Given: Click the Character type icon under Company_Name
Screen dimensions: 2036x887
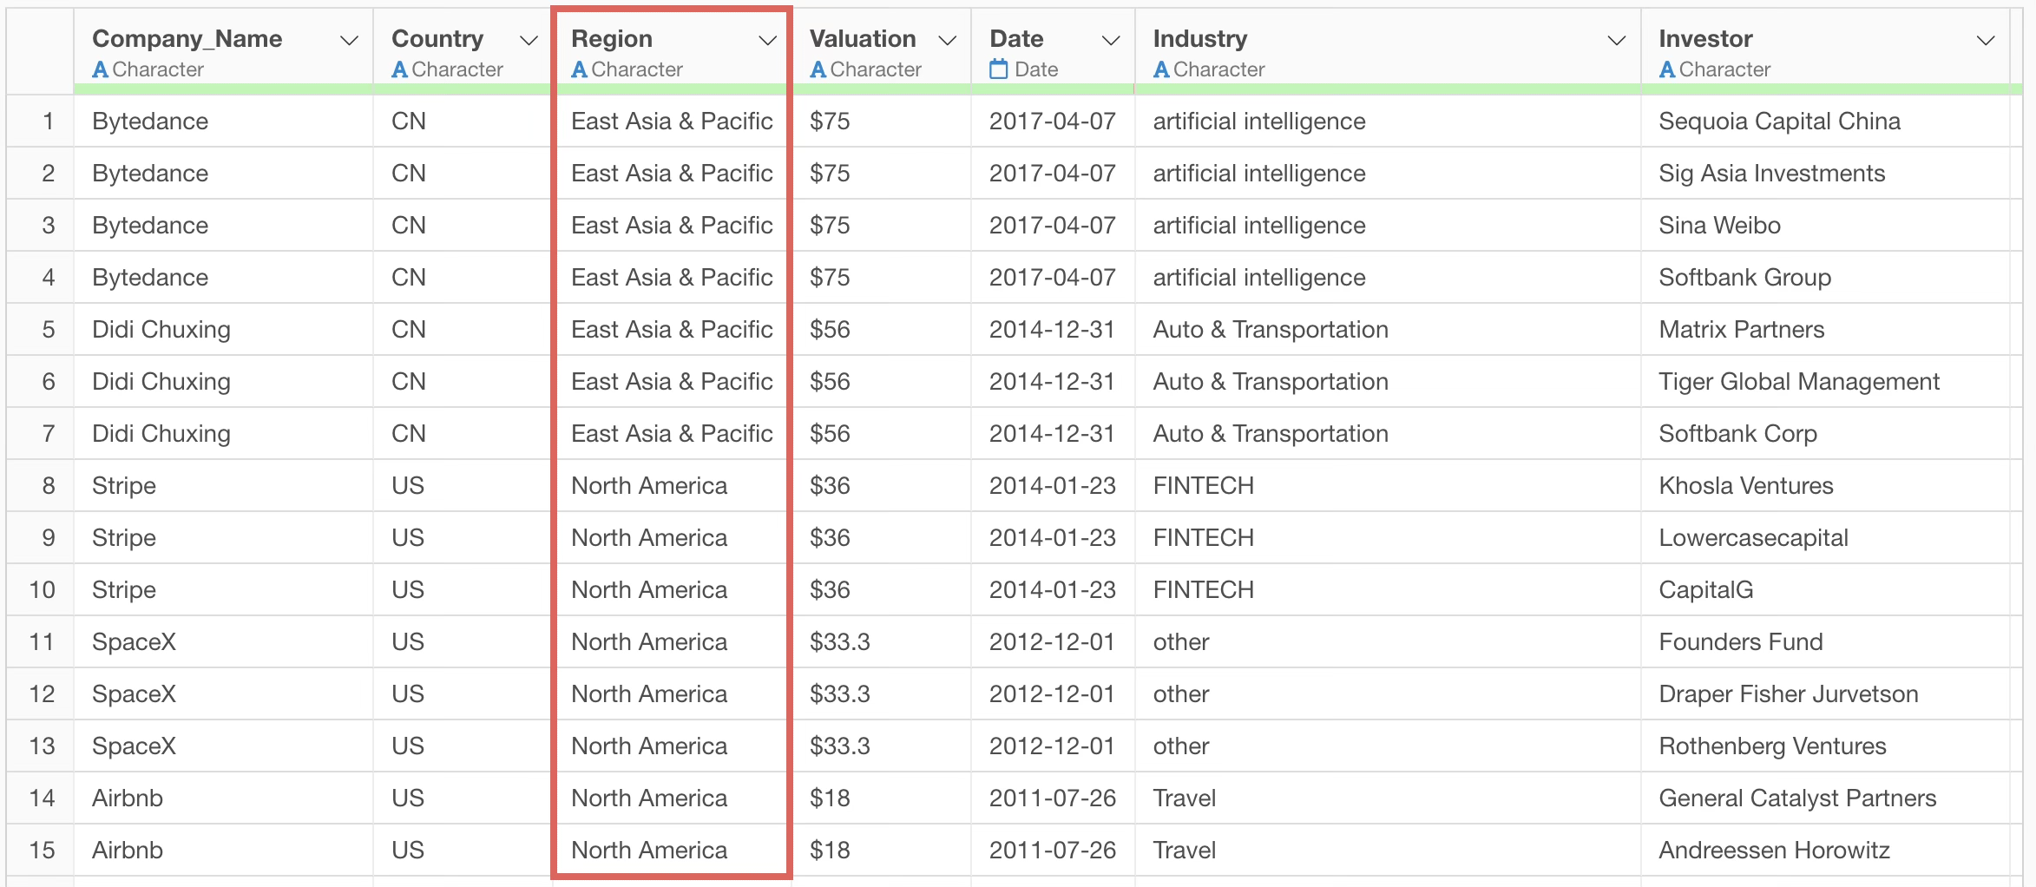Looking at the screenshot, I should [x=101, y=69].
